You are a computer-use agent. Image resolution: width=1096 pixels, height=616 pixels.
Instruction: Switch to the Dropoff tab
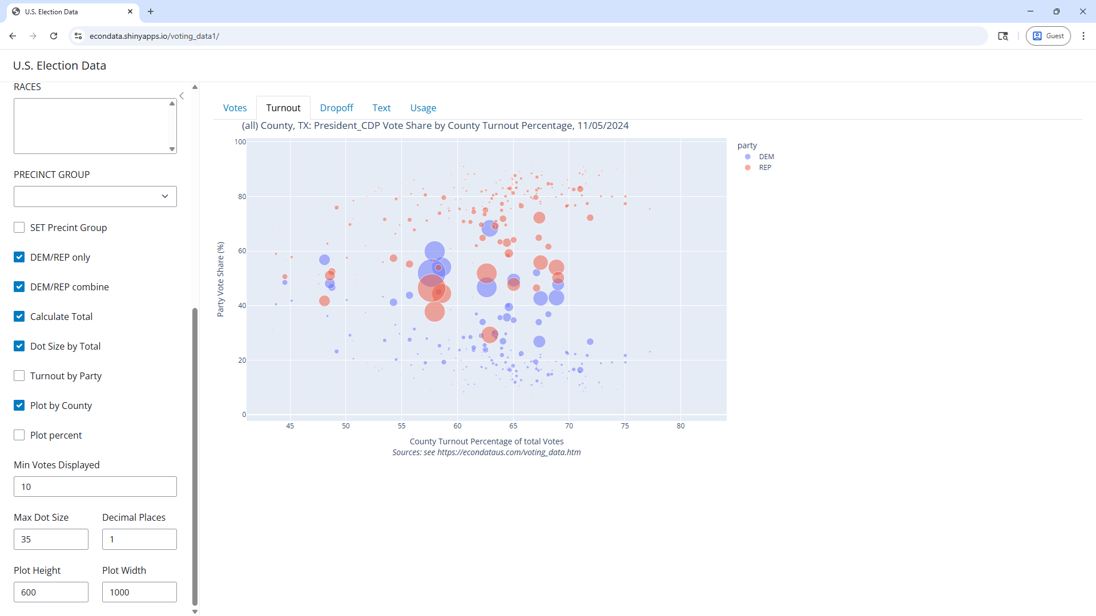pyautogui.click(x=336, y=108)
